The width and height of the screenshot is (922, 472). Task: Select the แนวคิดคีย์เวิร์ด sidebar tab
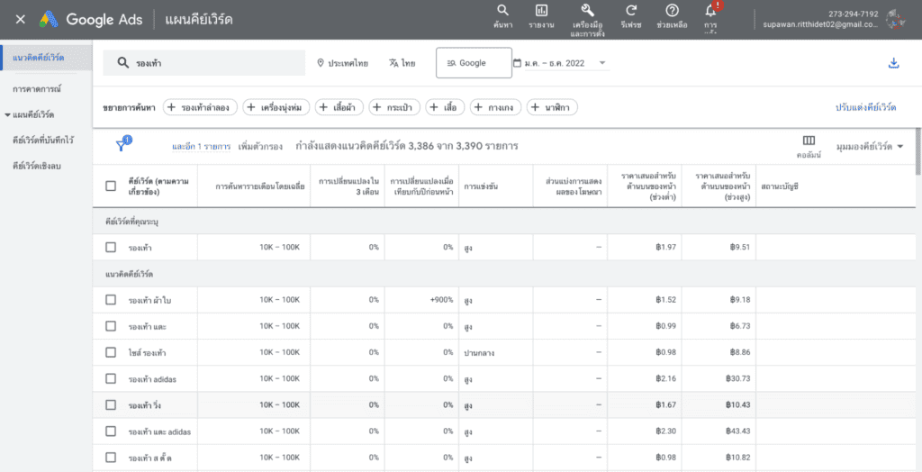pos(47,57)
